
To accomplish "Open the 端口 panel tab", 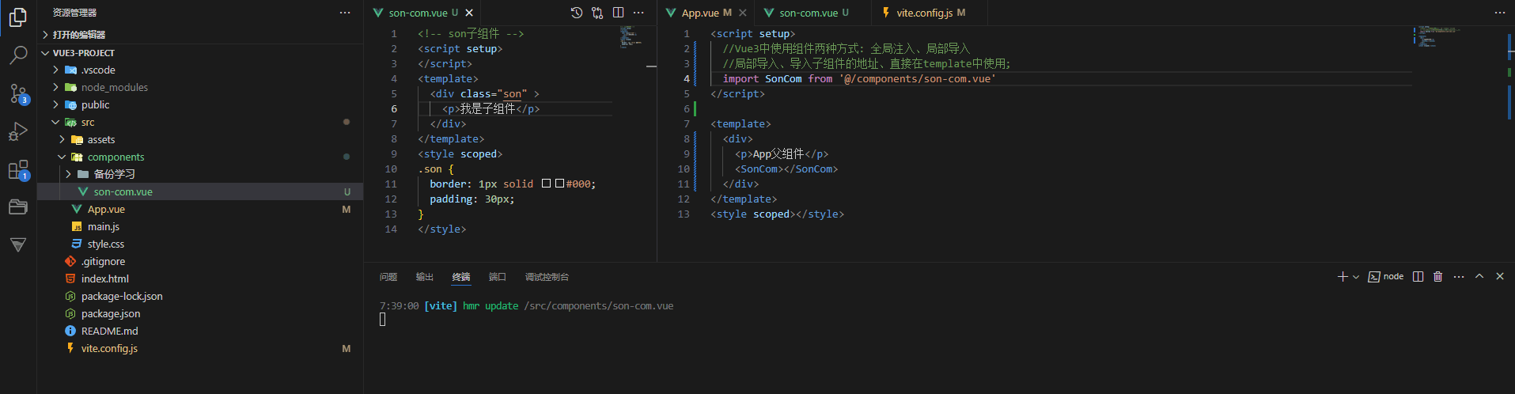I will tap(498, 277).
